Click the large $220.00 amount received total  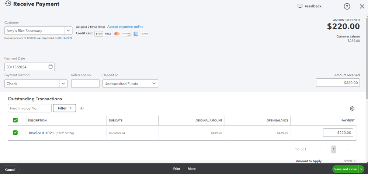[x=343, y=26]
